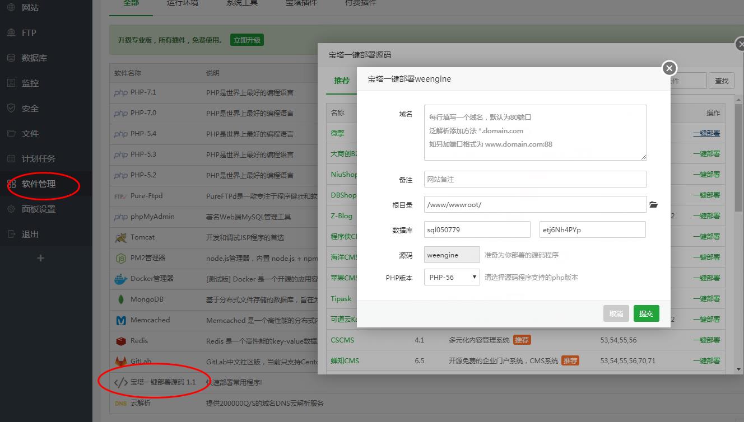Click the Memcached M icon
The image size is (744, 422).
pyautogui.click(x=121, y=321)
